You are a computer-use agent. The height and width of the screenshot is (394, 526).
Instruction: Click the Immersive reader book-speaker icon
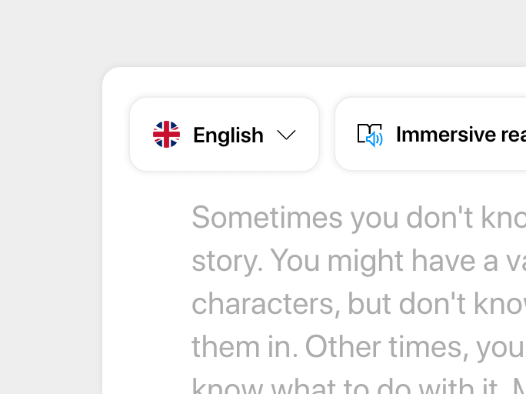click(370, 135)
